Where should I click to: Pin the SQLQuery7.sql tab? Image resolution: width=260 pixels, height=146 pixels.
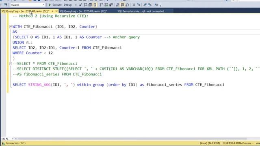52,11
